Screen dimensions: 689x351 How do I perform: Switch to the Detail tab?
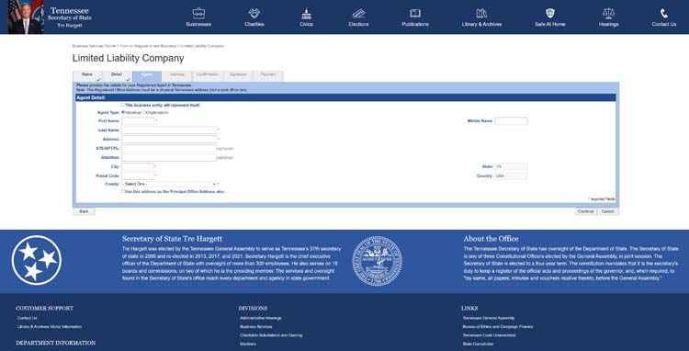pos(117,76)
